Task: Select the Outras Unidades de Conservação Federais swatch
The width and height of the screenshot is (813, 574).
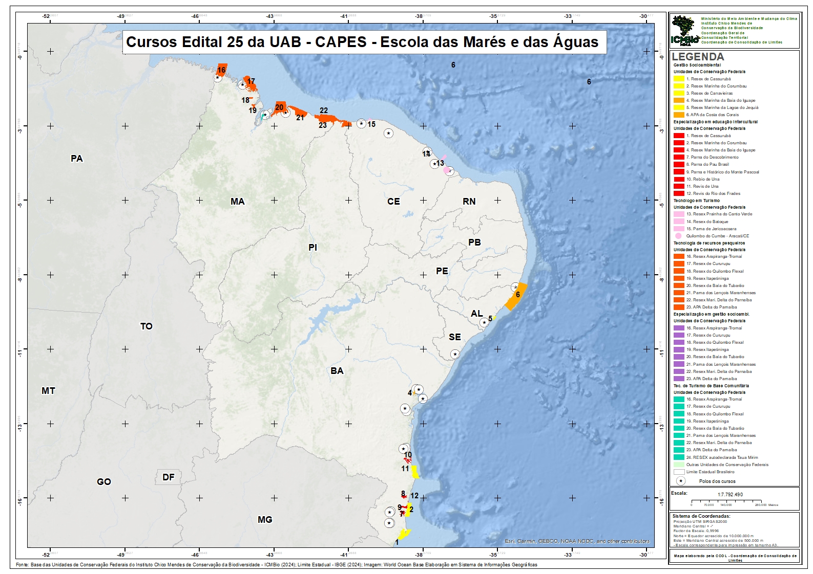Action: click(679, 465)
